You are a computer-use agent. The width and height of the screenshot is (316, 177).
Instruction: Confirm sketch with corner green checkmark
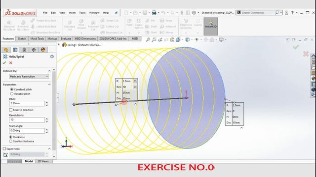click(296, 47)
